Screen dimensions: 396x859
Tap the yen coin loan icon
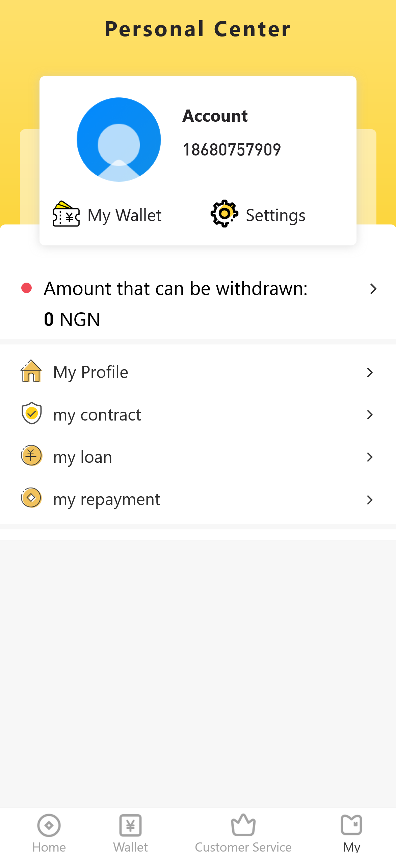point(31,455)
